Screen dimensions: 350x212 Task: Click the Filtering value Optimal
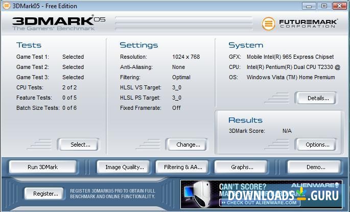point(181,77)
